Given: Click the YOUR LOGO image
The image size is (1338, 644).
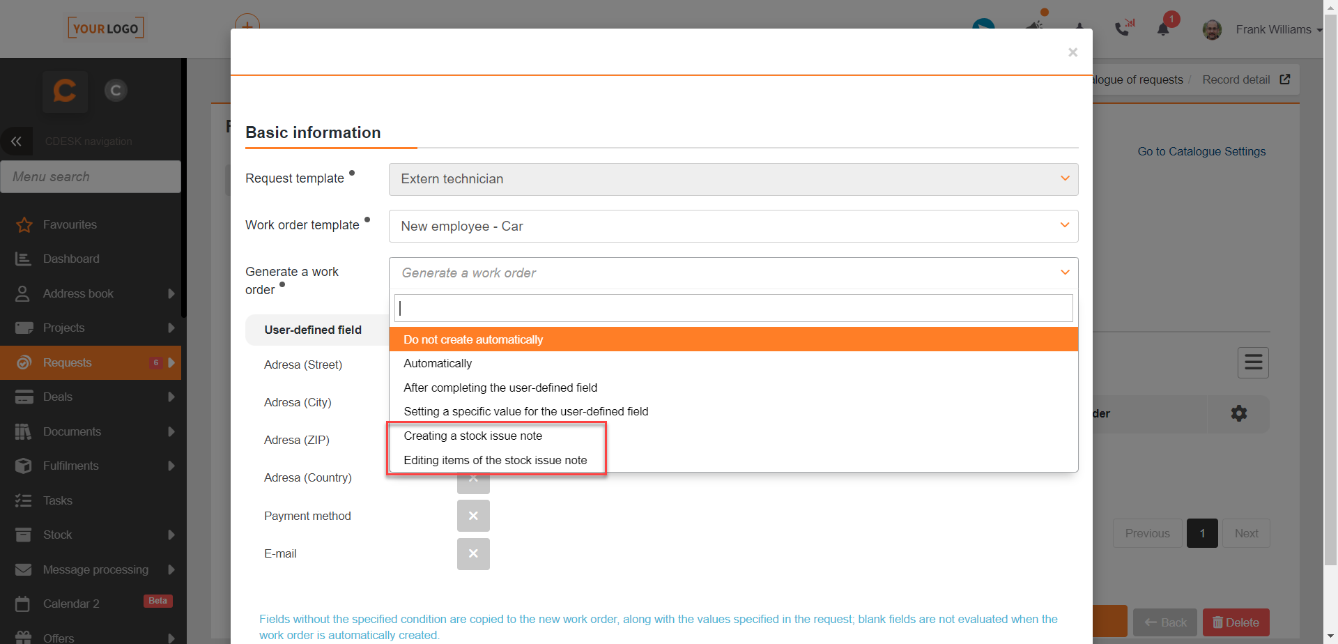Looking at the screenshot, I should (106, 29).
